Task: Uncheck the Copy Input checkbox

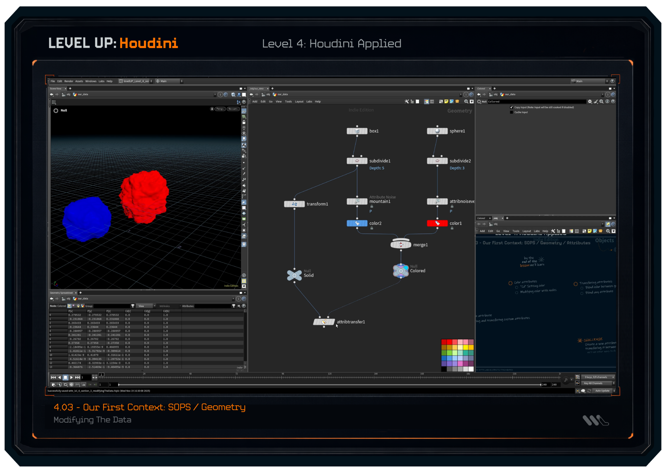Action: click(x=511, y=107)
